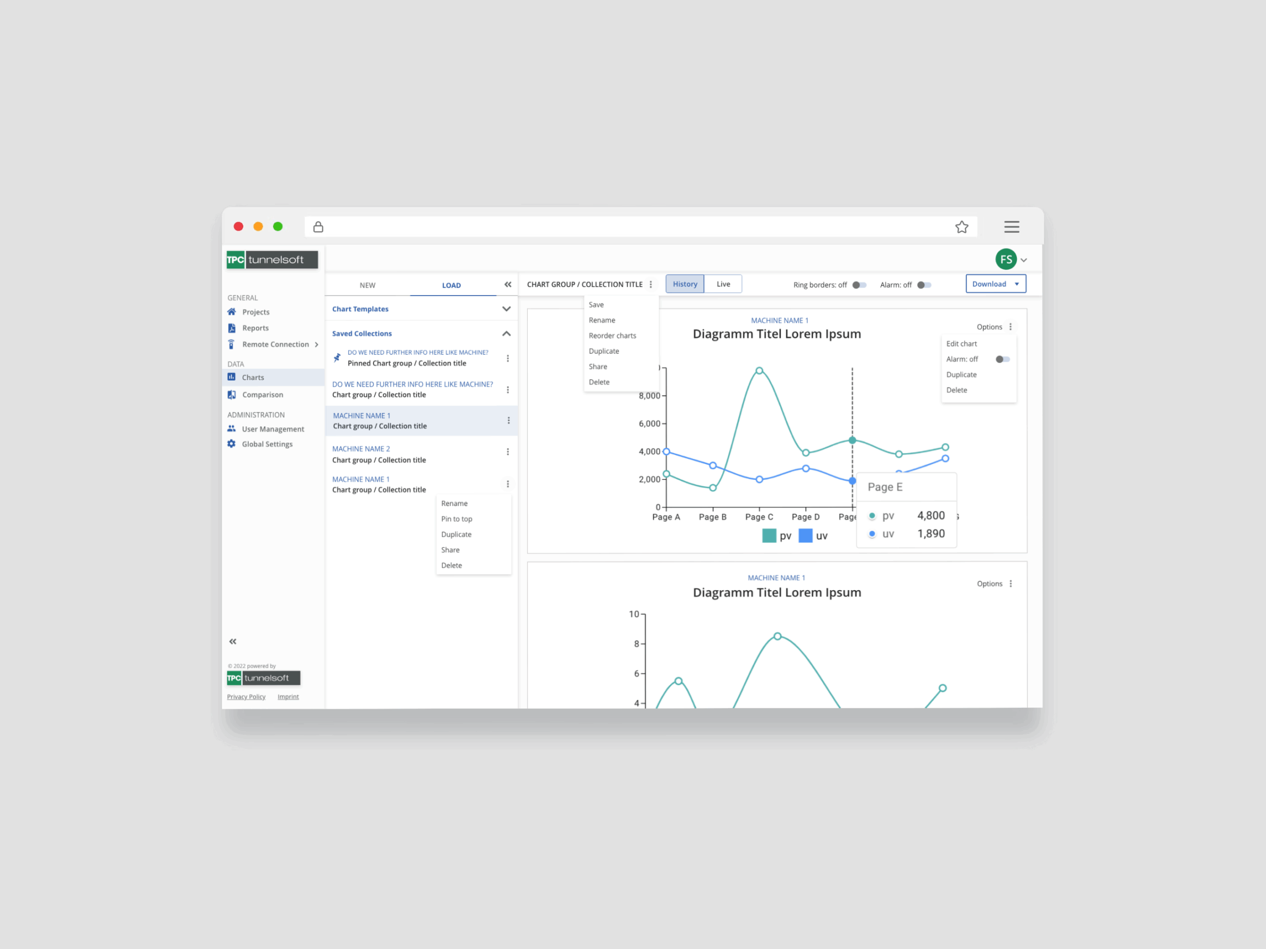Switch to the NEW tab
This screenshot has width=1266, height=949.
click(x=367, y=285)
